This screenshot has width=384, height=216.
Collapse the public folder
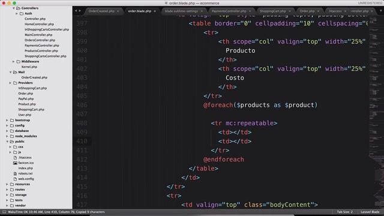pos(7,142)
